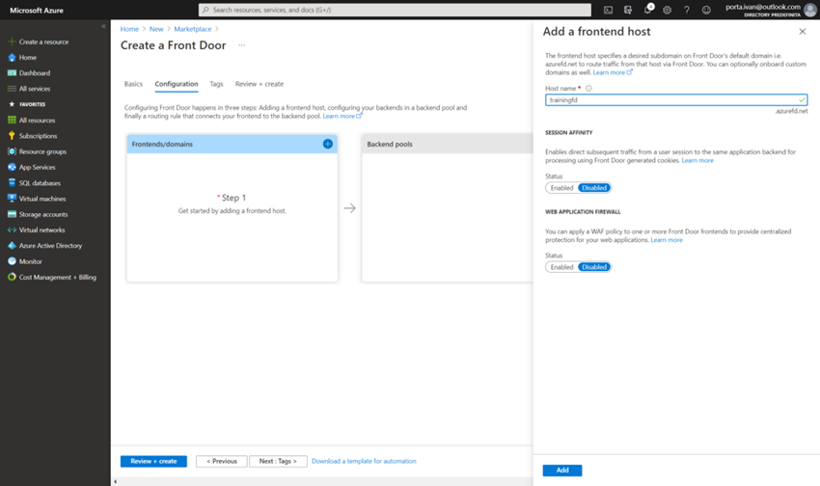Open Learn more link under Session Affinity
This screenshot has height=486, width=820.
pos(697,160)
